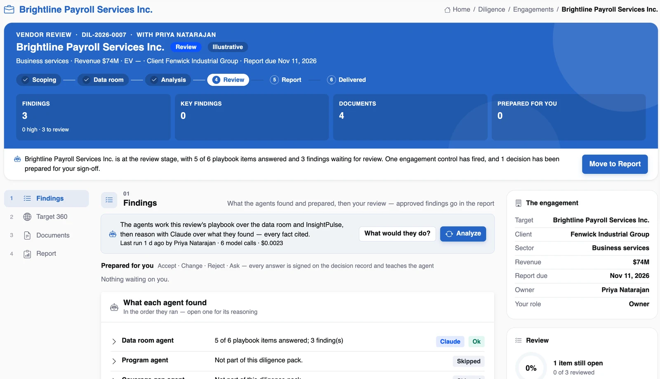Viewport: 660px width, 379px height.
Task: Click the briefcase icon beside the page title
Action: tap(9, 9)
